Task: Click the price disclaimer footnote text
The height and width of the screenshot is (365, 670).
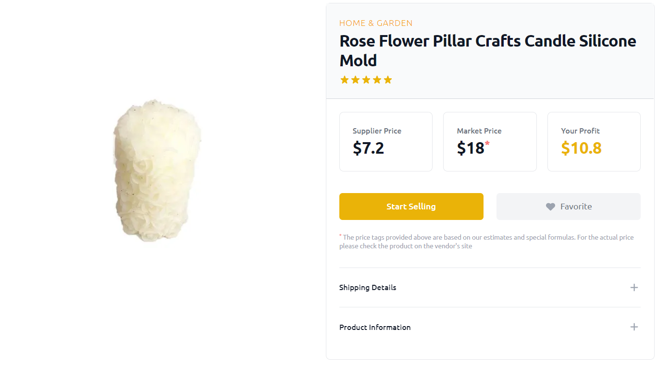Action: point(486,241)
